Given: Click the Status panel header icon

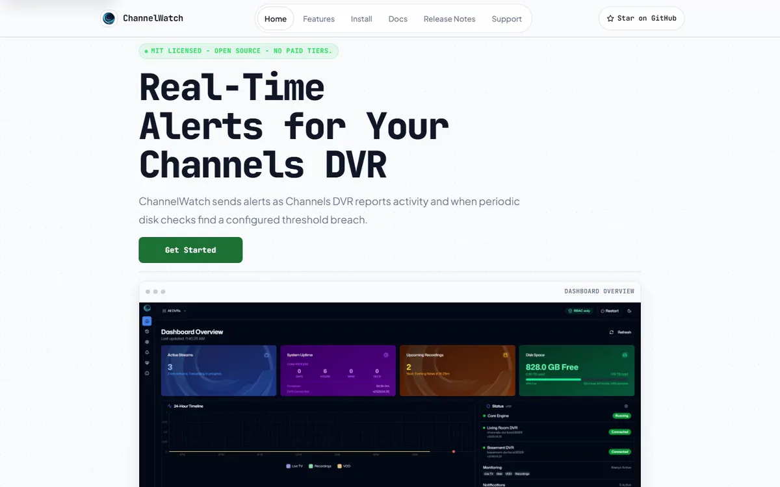Looking at the screenshot, I should 488,406.
